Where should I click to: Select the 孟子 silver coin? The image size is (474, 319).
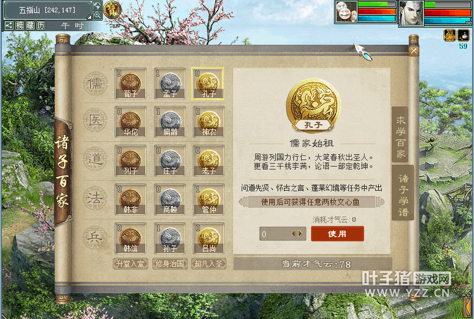point(170,84)
